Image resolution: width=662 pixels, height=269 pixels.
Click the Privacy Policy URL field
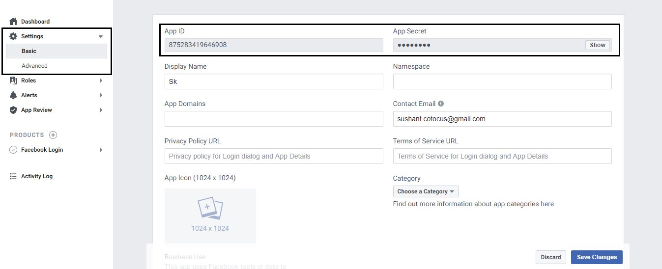click(273, 156)
